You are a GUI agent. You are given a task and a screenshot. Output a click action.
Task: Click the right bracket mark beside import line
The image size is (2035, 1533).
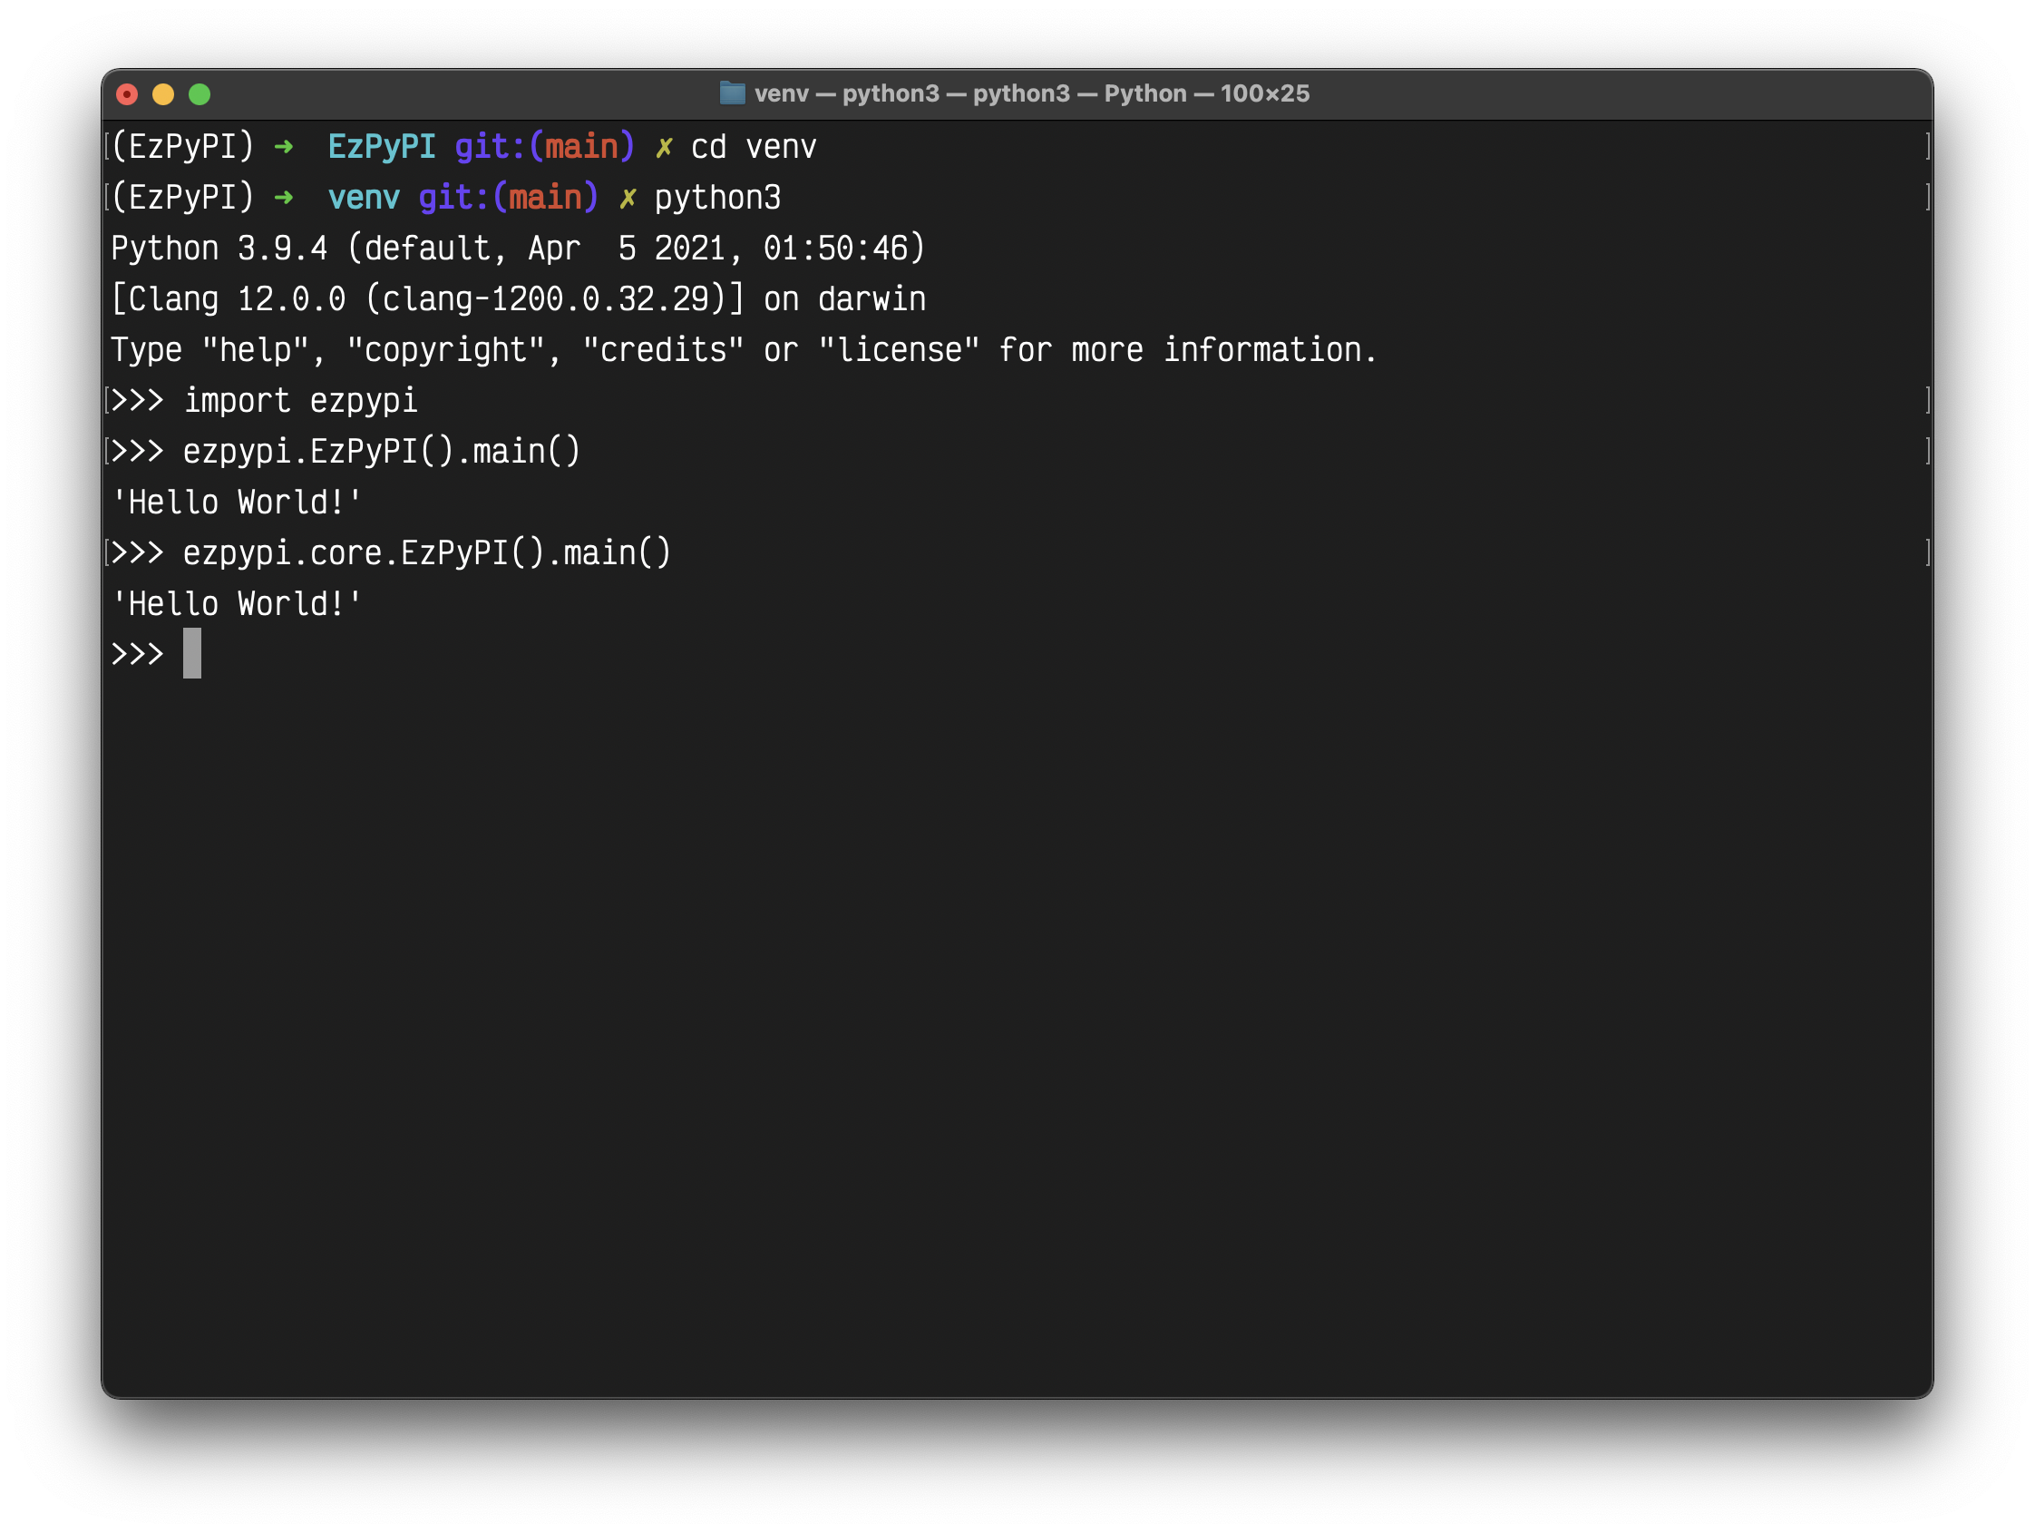1926,400
